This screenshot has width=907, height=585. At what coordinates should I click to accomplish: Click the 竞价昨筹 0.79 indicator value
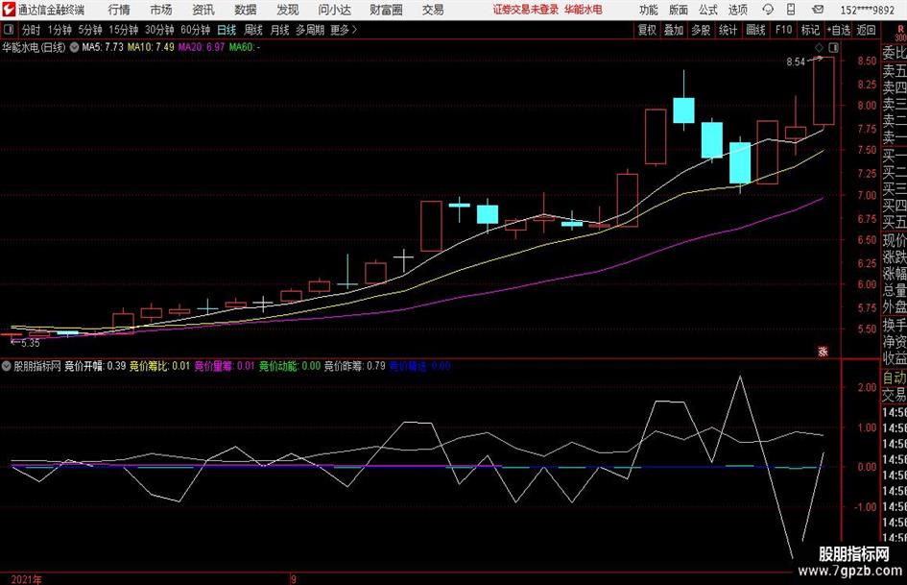(x=354, y=366)
